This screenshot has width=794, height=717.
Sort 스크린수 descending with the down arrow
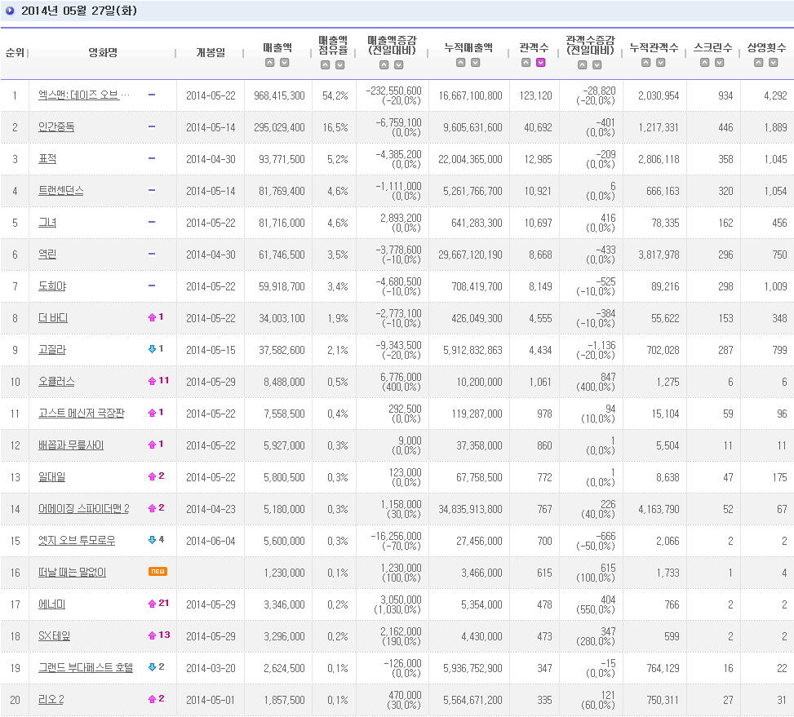click(x=719, y=62)
